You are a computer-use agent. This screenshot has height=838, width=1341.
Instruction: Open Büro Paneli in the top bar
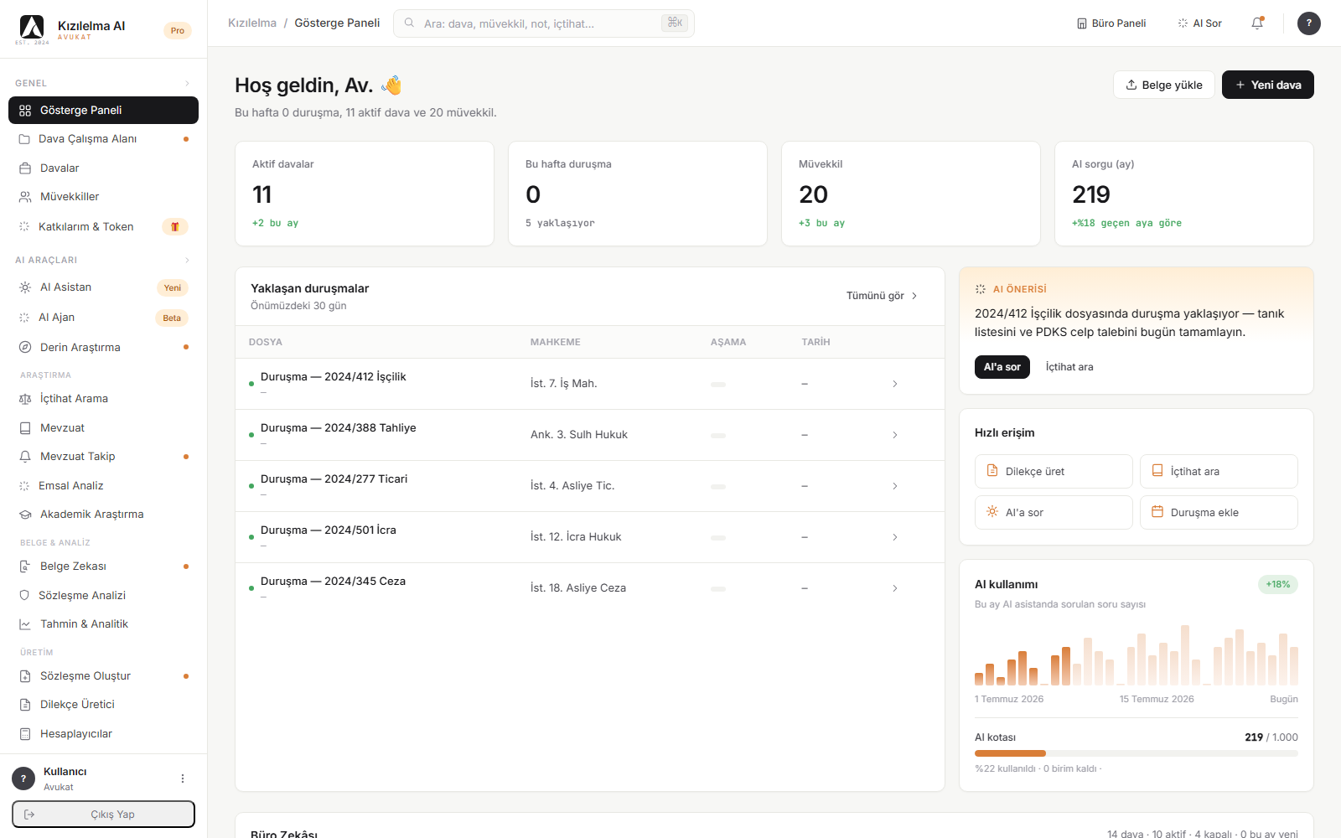(1111, 23)
